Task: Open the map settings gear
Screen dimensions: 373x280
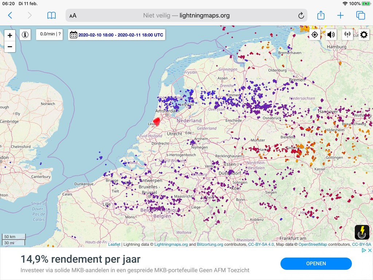Action: pyautogui.click(x=364, y=35)
